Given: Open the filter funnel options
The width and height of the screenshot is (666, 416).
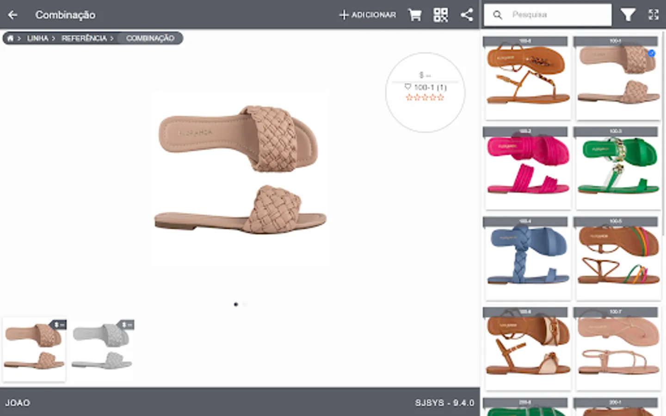Looking at the screenshot, I should click(628, 15).
